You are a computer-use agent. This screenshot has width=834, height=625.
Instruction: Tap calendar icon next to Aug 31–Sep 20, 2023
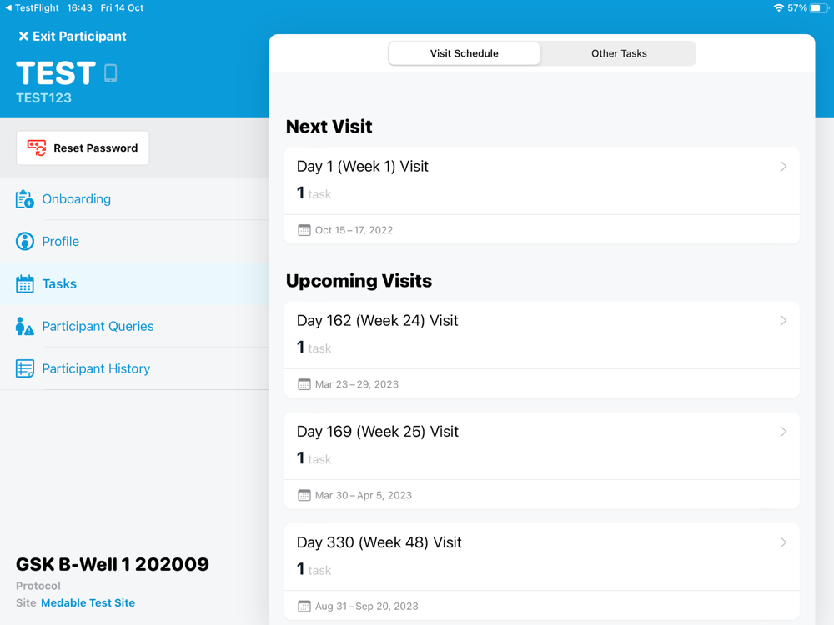(304, 607)
